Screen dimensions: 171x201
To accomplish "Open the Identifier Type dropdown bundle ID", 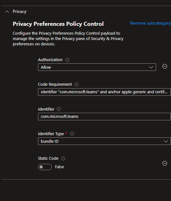I will coord(104,141).
